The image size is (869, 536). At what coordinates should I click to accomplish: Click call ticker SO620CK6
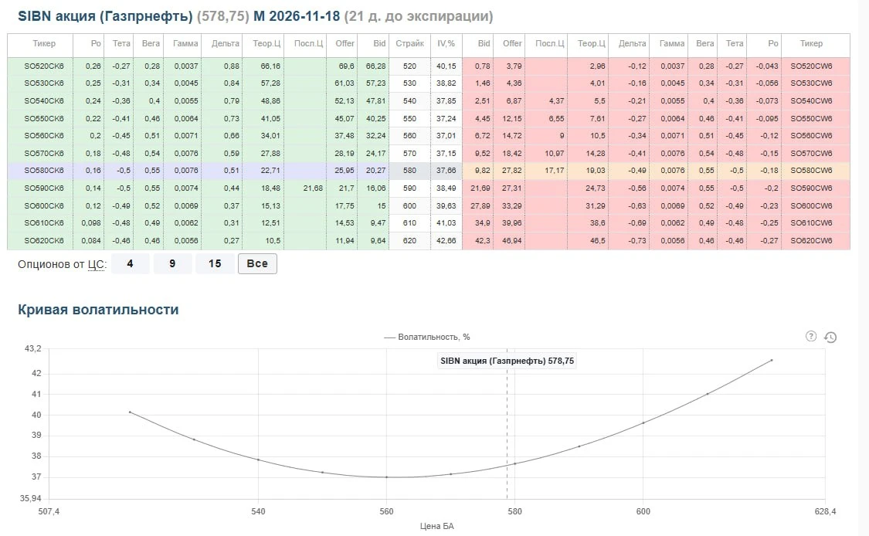point(44,241)
